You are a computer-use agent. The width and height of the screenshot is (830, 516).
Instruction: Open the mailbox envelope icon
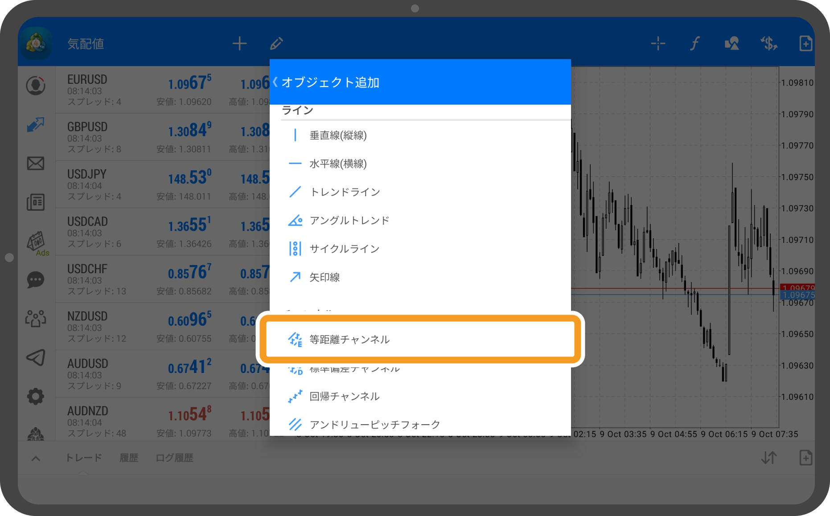pyautogui.click(x=36, y=164)
